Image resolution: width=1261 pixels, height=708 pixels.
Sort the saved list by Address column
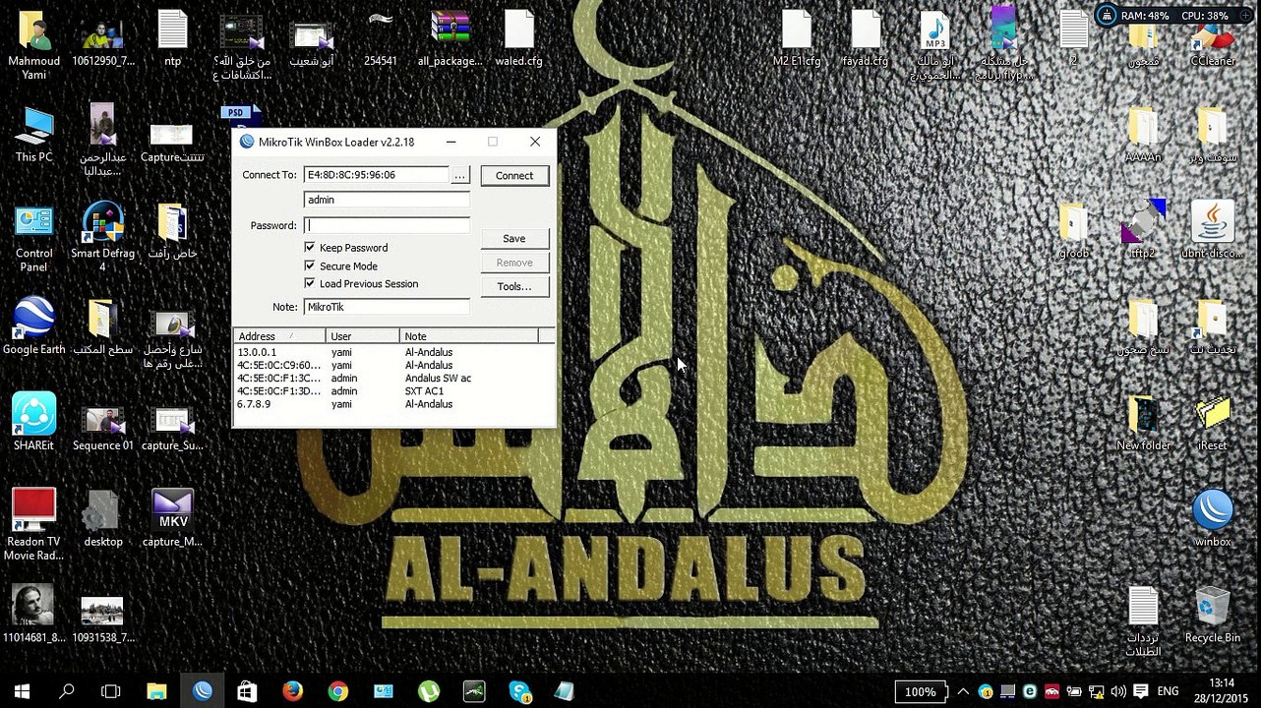click(x=279, y=336)
